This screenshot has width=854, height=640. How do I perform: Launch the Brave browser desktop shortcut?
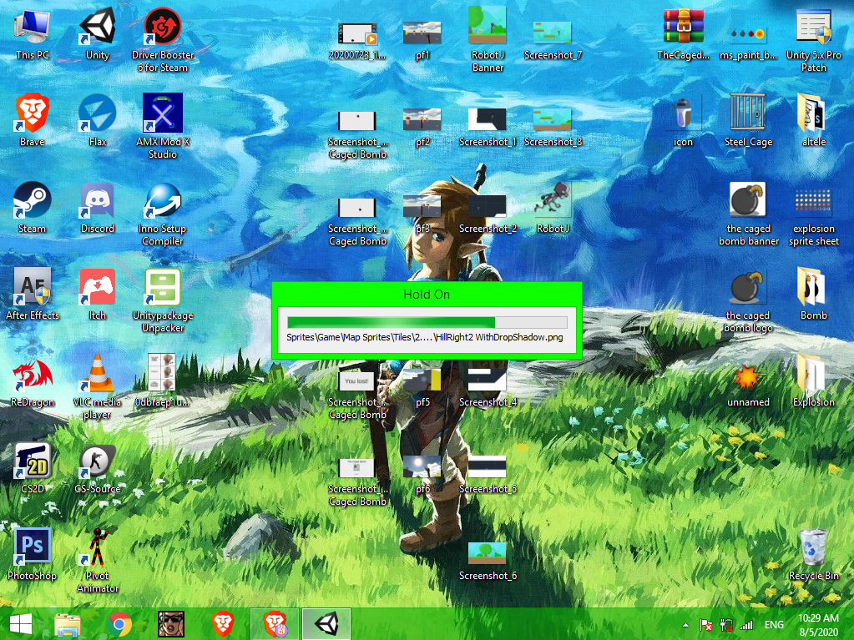[32, 120]
